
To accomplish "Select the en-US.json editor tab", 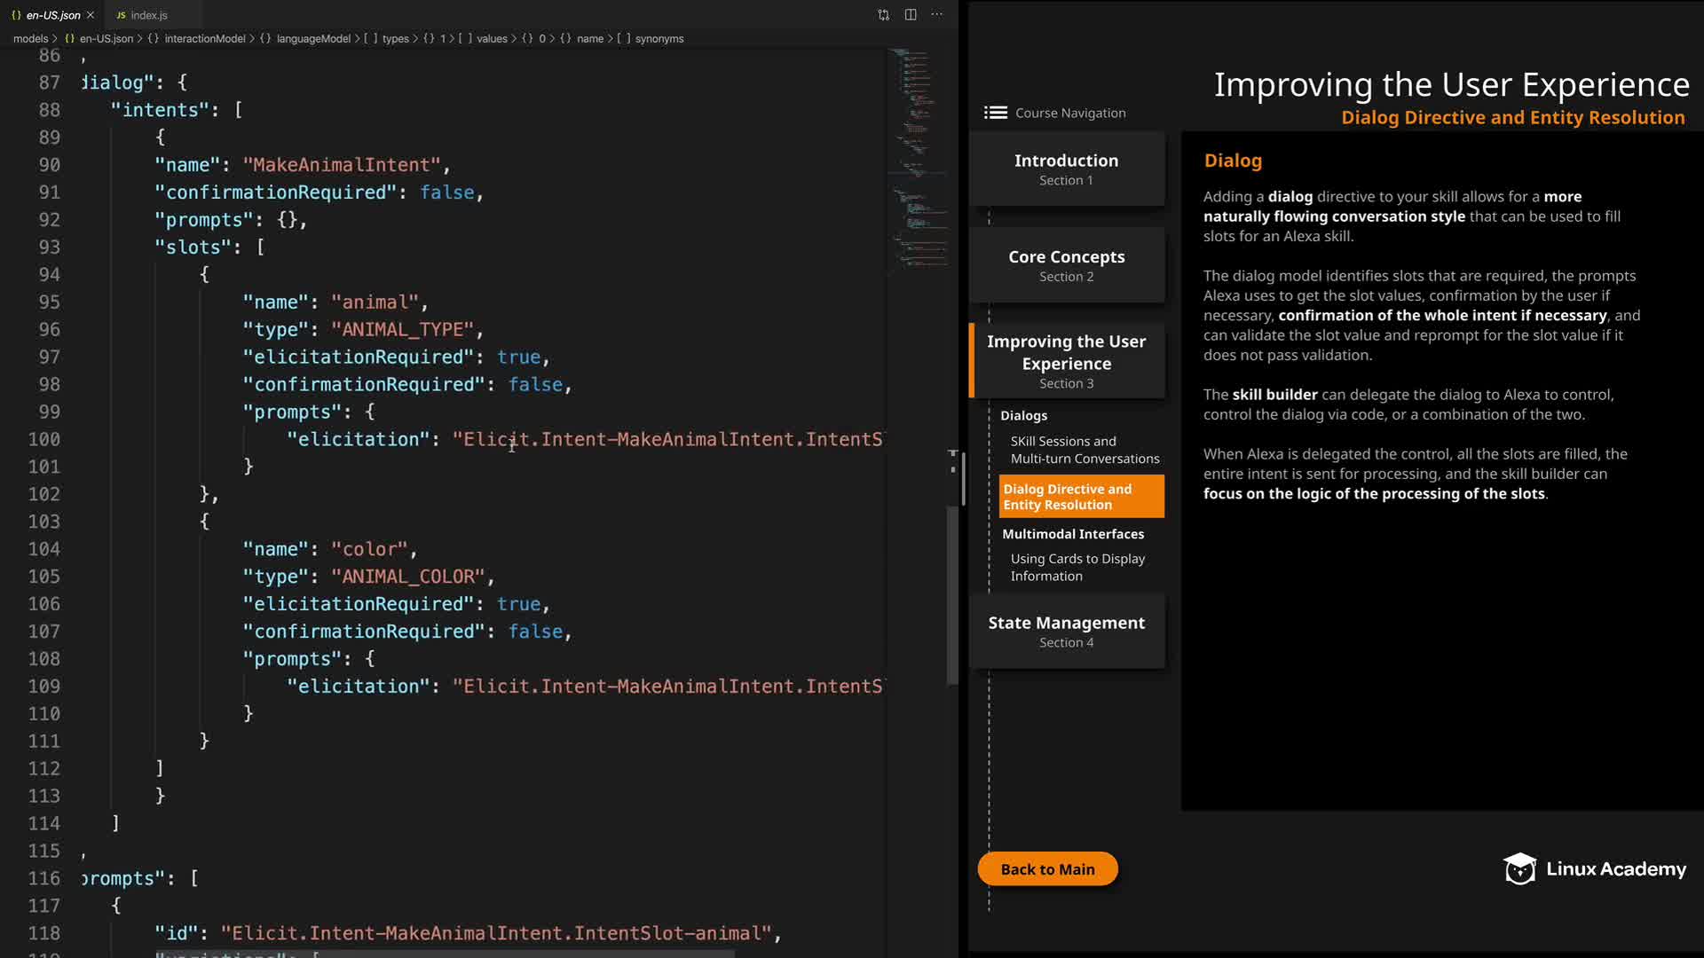I will point(53,15).
